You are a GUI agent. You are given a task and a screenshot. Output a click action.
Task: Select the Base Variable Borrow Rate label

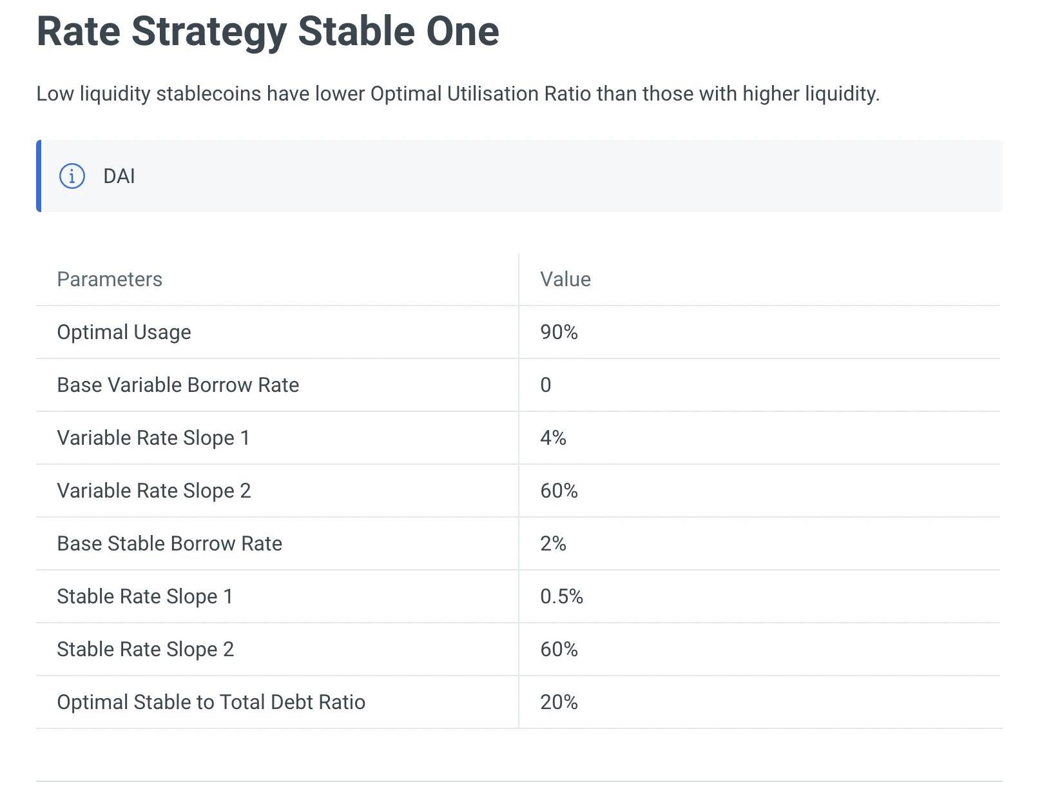coord(178,385)
